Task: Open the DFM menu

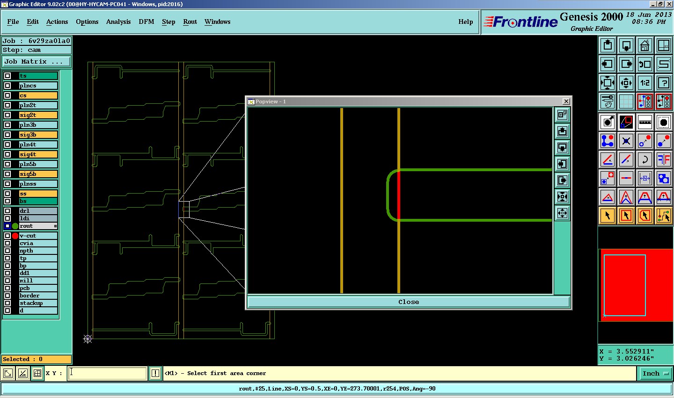Action: click(x=147, y=22)
